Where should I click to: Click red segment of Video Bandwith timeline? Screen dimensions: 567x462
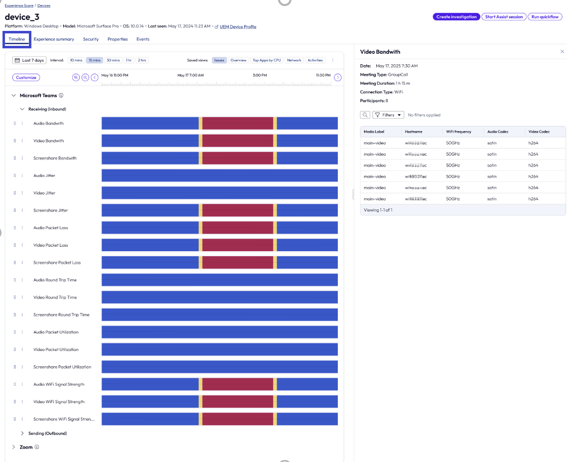pyautogui.click(x=238, y=141)
